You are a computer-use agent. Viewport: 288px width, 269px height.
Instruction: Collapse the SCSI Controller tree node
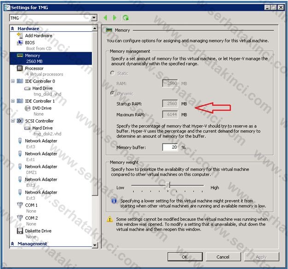tap(13, 121)
